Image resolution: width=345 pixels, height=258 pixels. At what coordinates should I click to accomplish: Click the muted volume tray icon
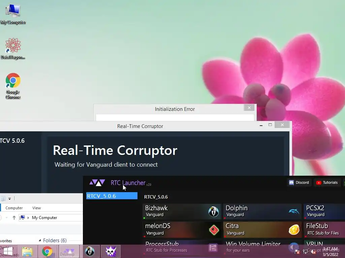point(313,251)
